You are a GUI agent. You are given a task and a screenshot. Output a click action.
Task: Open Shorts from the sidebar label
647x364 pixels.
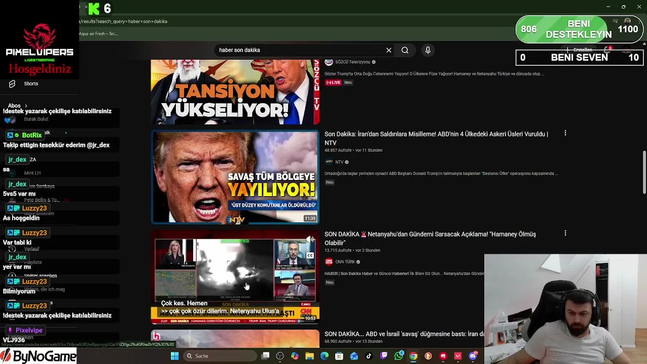(x=31, y=84)
